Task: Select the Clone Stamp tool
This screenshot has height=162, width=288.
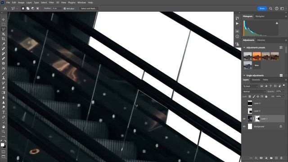Action: (x=3, y=78)
